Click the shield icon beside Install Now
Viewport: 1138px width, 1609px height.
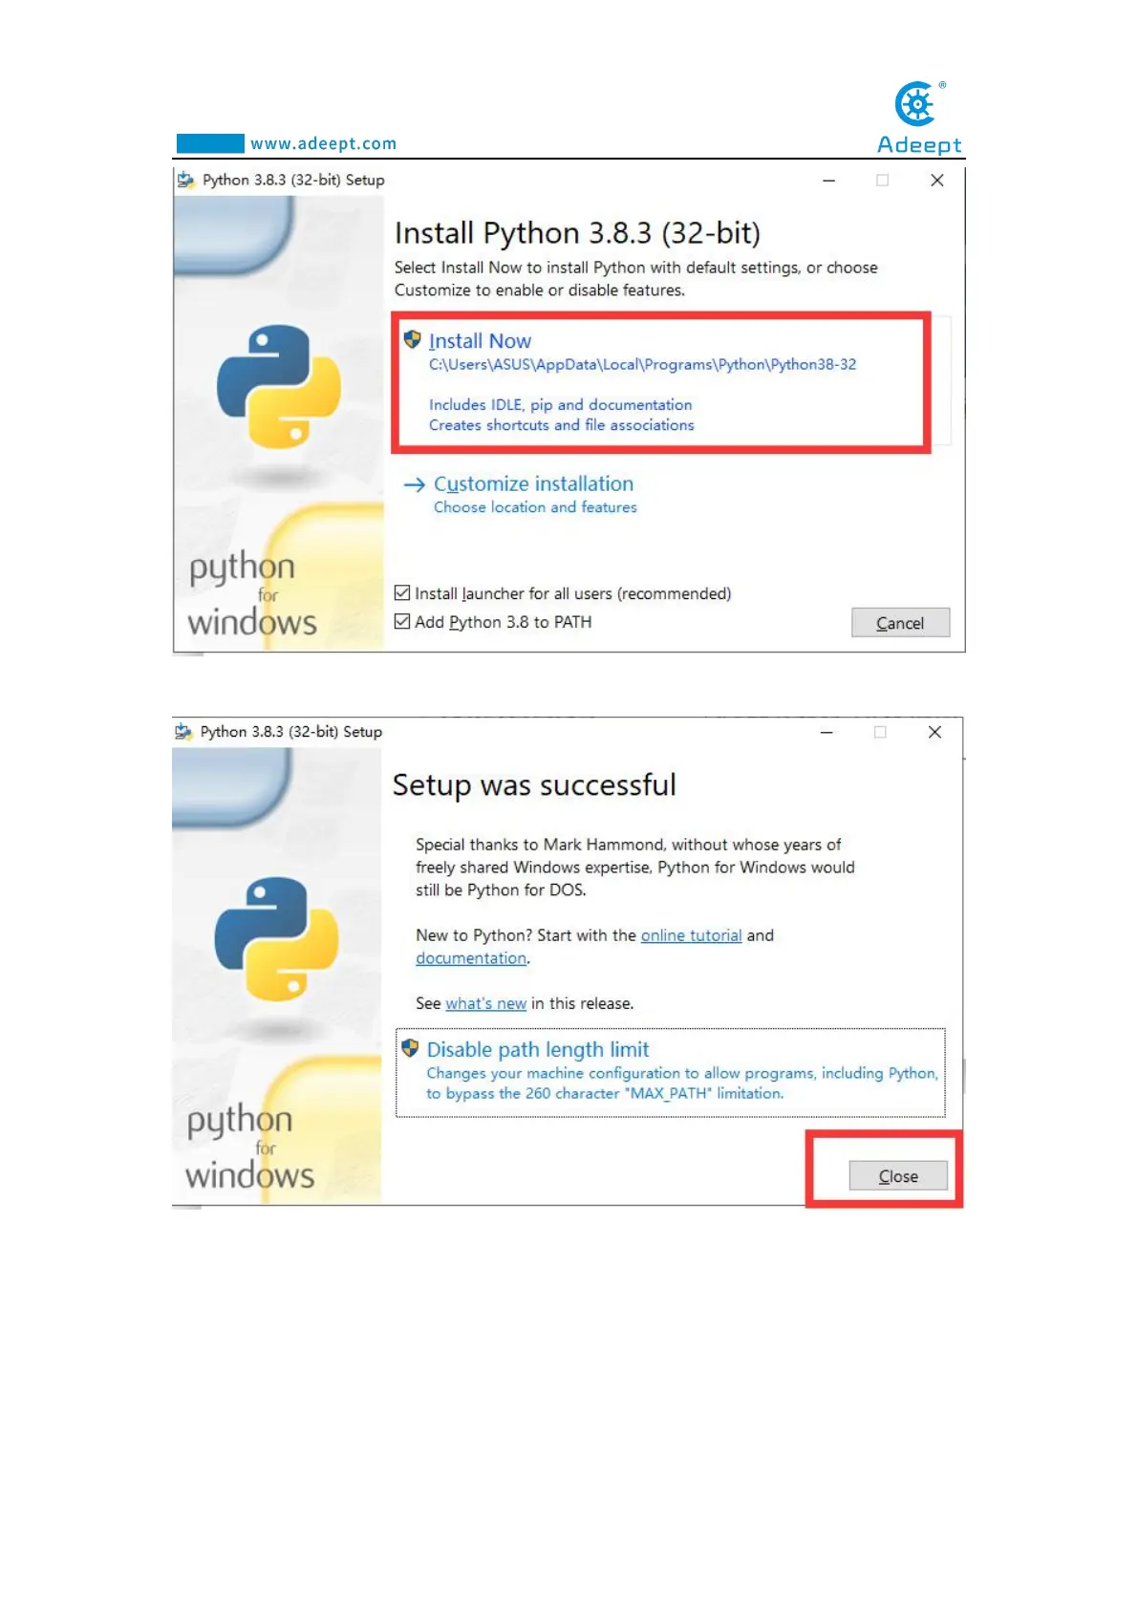tap(413, 340)
